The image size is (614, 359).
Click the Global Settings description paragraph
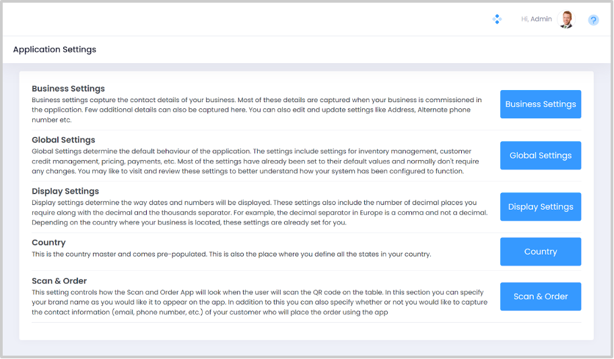[256, 161]
